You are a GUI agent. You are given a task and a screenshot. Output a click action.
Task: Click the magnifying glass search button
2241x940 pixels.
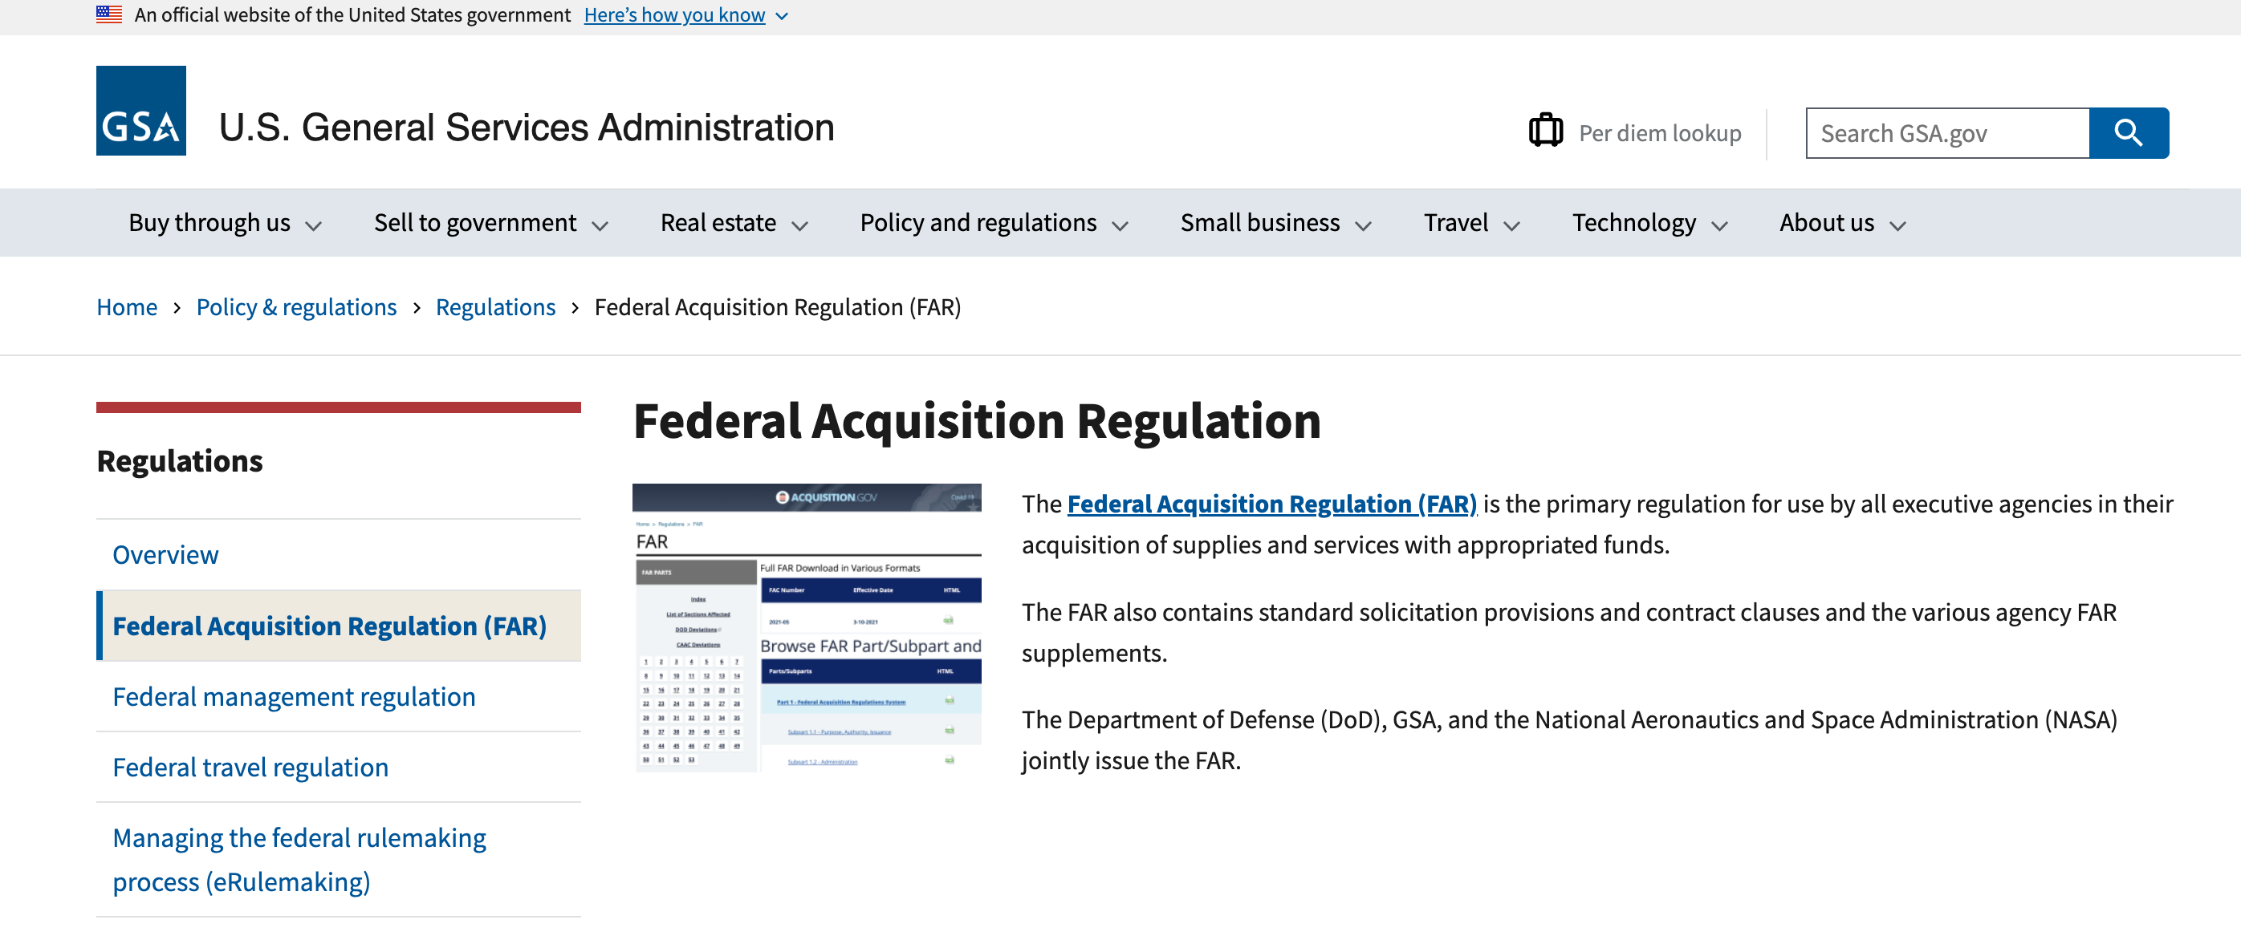(x=2128, y=133)
